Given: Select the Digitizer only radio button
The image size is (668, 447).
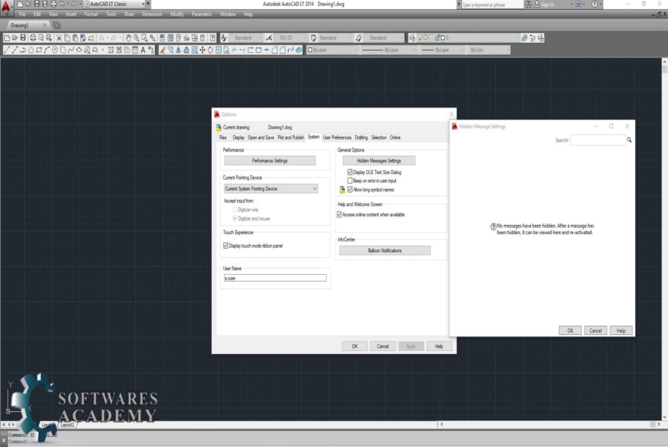Looking at the screenshot, I should click(234, 209).
